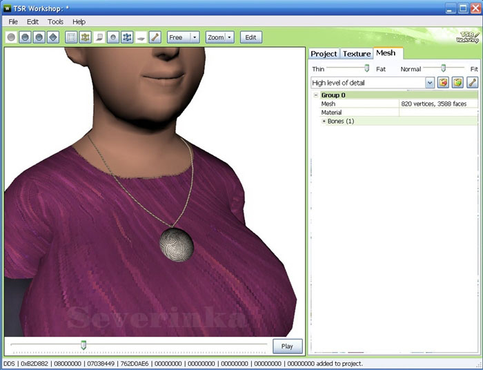Image resolution: width=483 pixels, height=370 pixels.
Task: Click the import mesh icon with red arrow
Action: click(x=444, y=83)
